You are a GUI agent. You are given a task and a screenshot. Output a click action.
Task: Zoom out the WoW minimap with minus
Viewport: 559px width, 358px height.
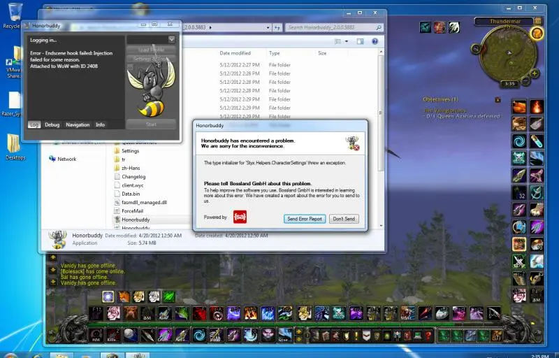point(525,81)
